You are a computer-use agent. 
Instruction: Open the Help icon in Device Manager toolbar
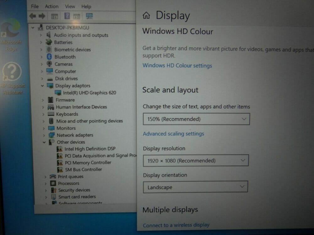[x=67, y=16]
